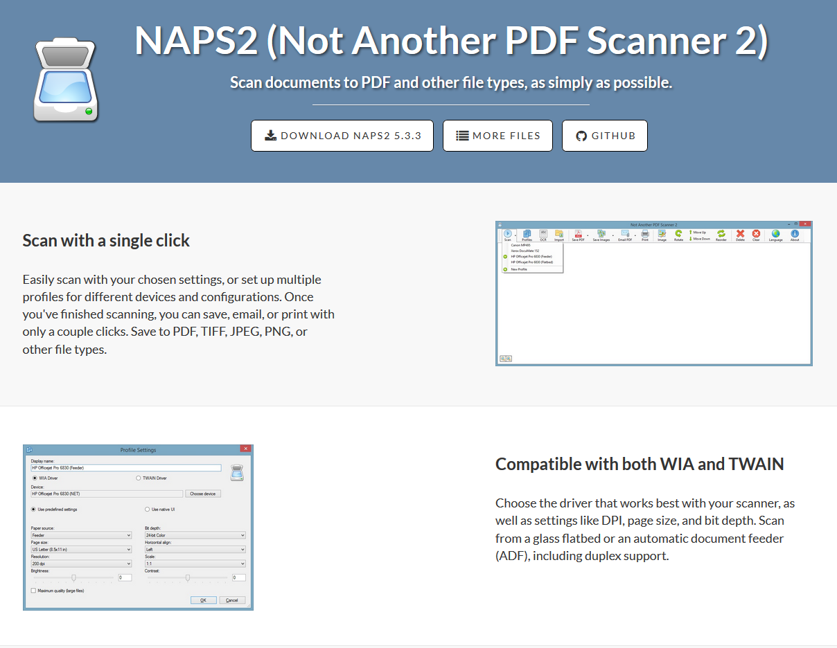The height and width of the screenshot is (648, 837).
Task: Click the Import folder icon
Action: pyautogui.click(x=559, y=235)
